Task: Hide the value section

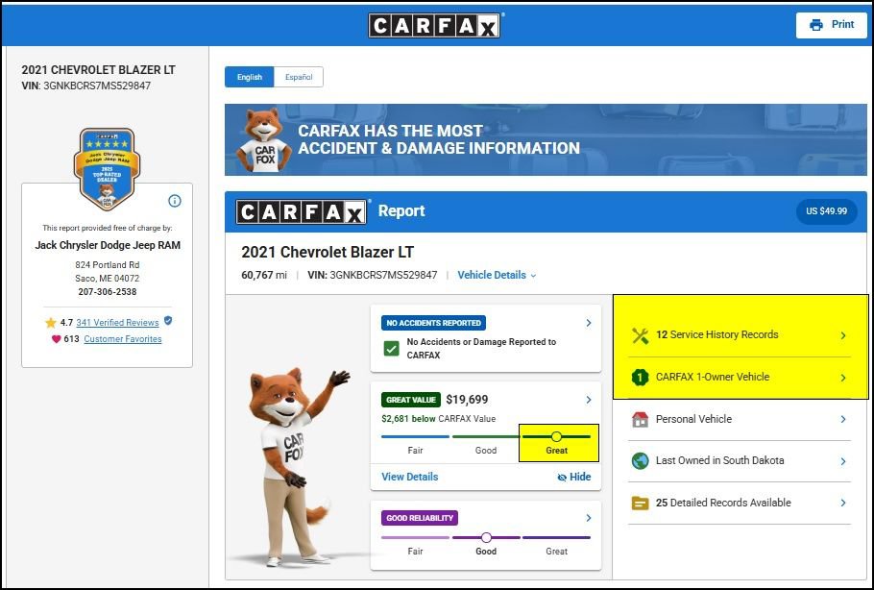Action: point(574,477)
